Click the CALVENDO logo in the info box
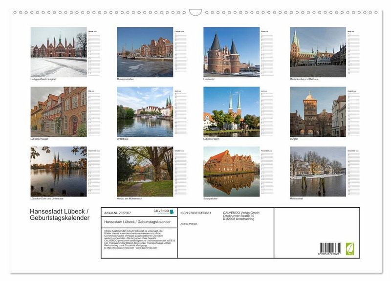391x282 pixels. point(164,212)
